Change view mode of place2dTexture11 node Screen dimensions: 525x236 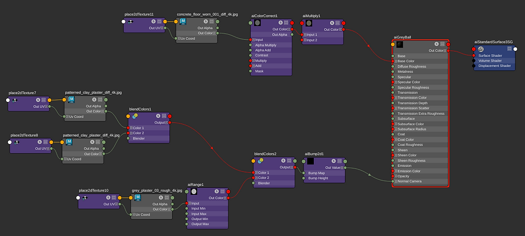(x=159, y=22)
